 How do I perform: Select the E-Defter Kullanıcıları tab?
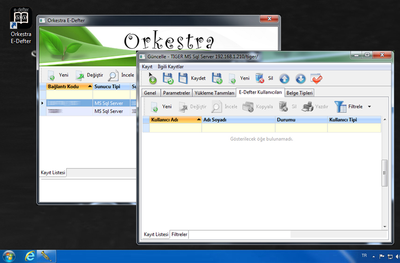click(x=260, y=92)
